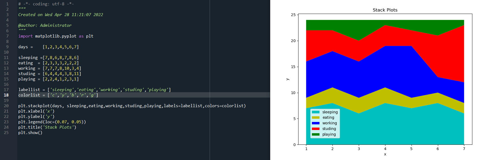
Task: Click the y-axis label left of the chart
Action: pos(287,79)
